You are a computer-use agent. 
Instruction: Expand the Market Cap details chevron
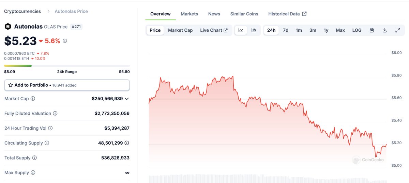click(127, 99)
